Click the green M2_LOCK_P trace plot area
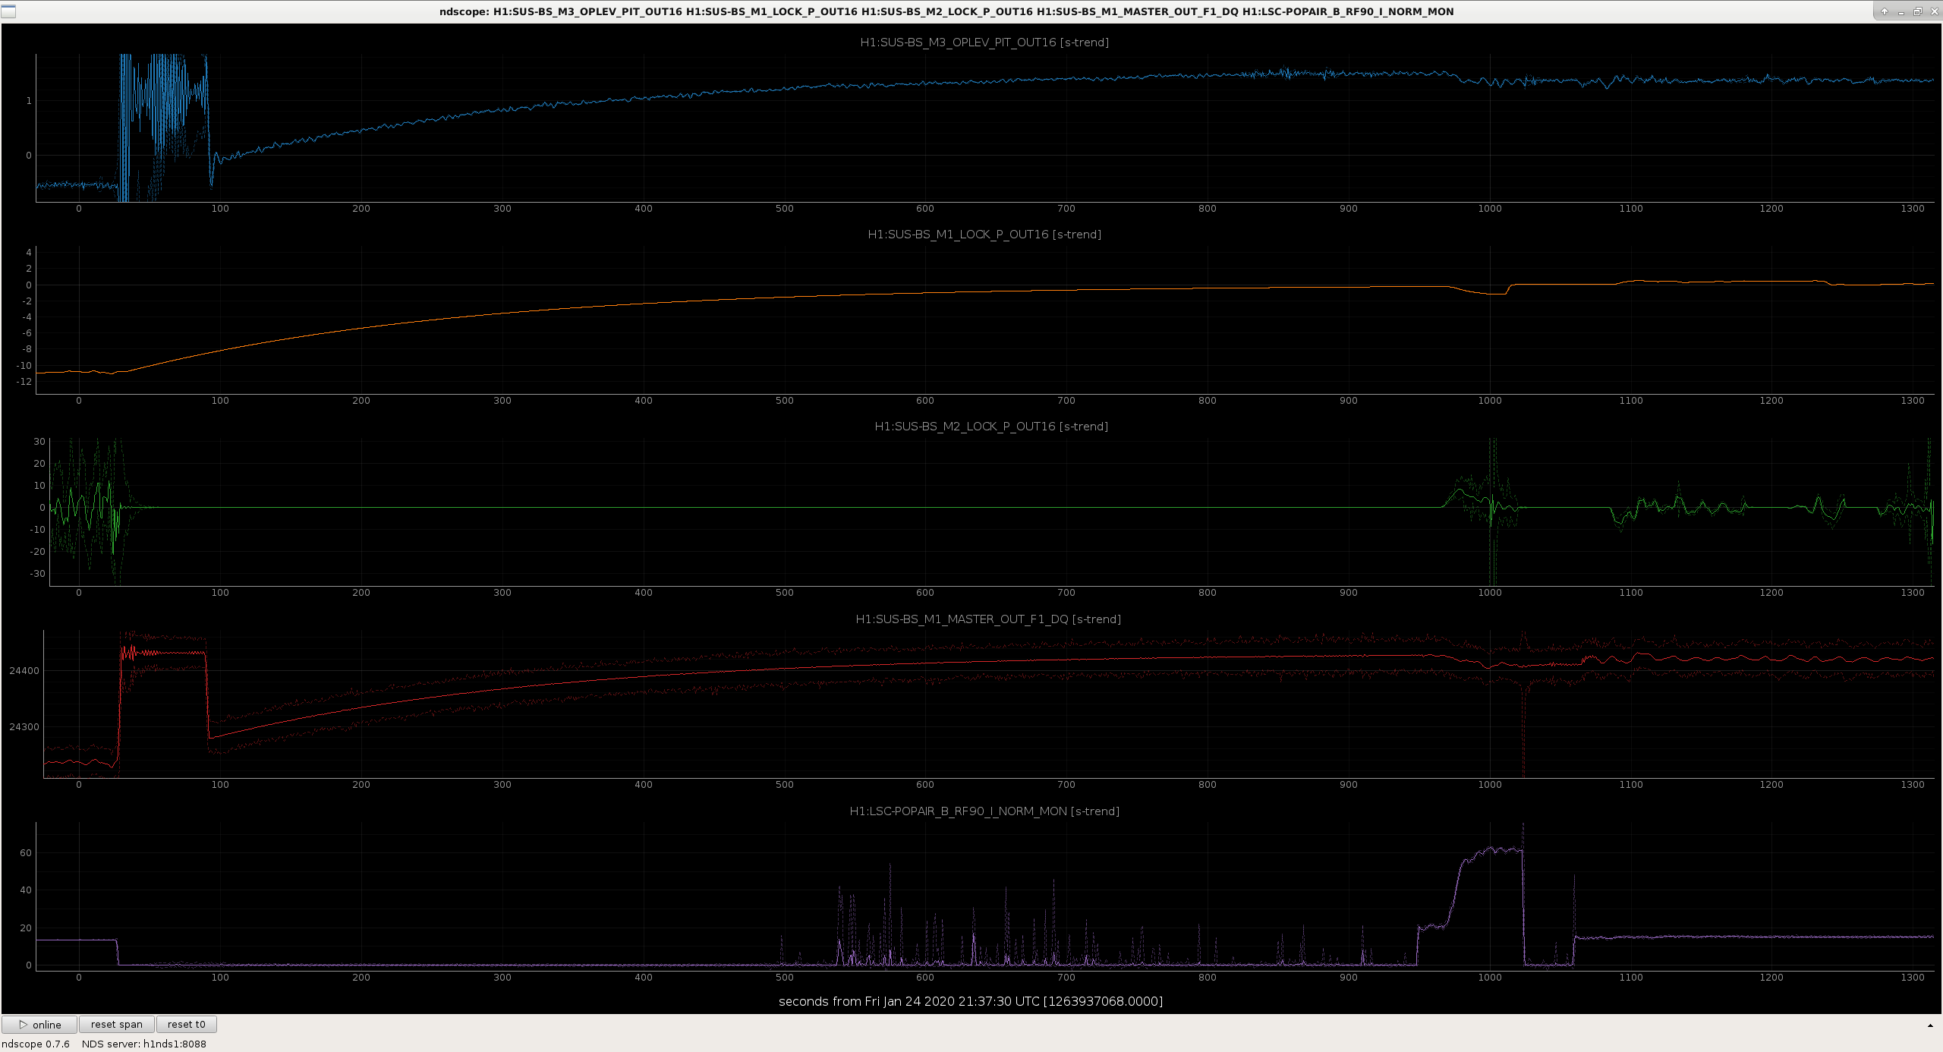This screenshot has width=1943, height=1052. 991,512
